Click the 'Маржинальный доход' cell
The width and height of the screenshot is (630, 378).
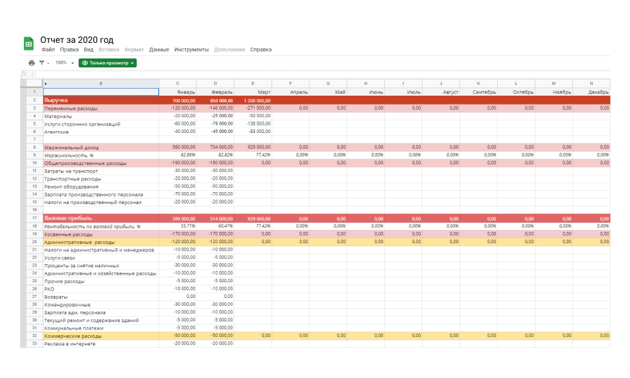coord(101,147)
